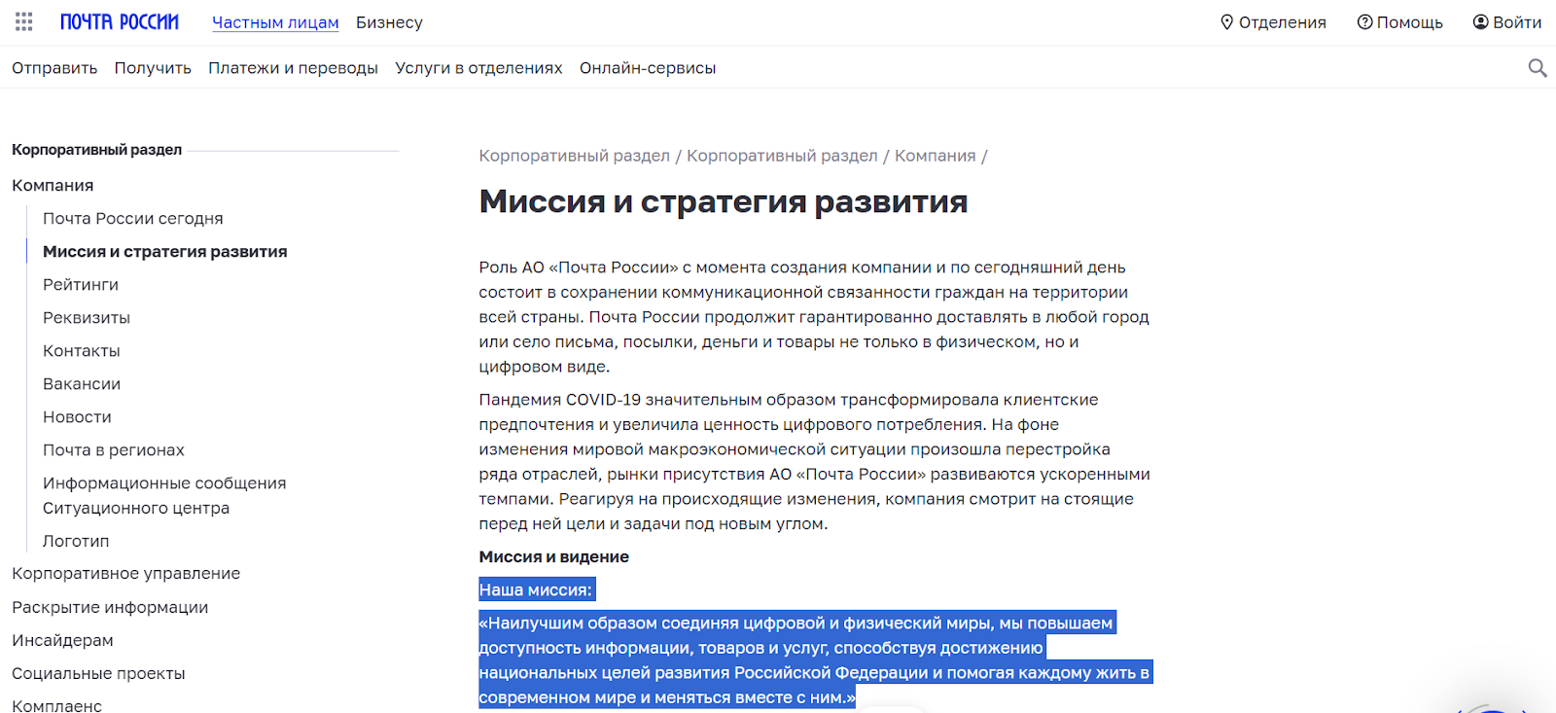The width and height of the screenshot is (1556, 713).
Task: Open the Вакансии sidebar link
Action: pos(82,384)
